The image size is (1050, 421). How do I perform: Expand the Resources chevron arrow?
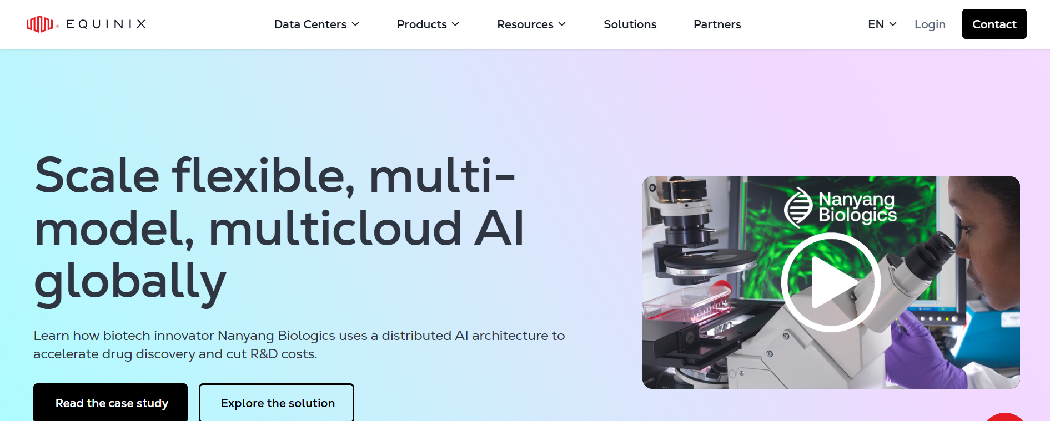pyautogui.click(x=562, y=24)
